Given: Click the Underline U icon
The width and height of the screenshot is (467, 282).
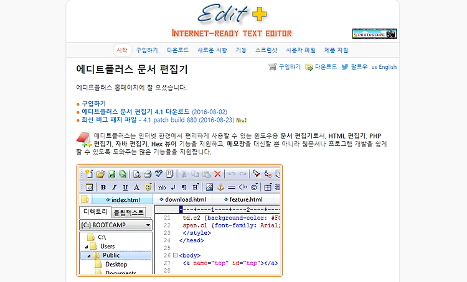Looking at the screenshot, I should point(125,187).
